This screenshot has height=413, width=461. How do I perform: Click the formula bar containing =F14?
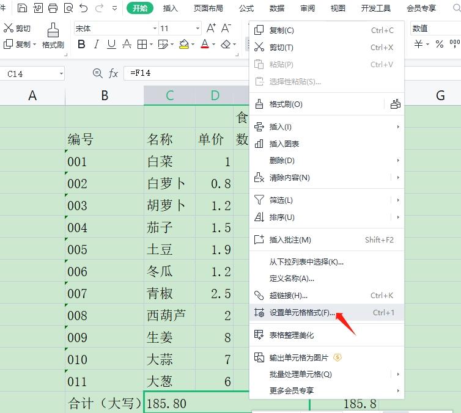(186, 73)
